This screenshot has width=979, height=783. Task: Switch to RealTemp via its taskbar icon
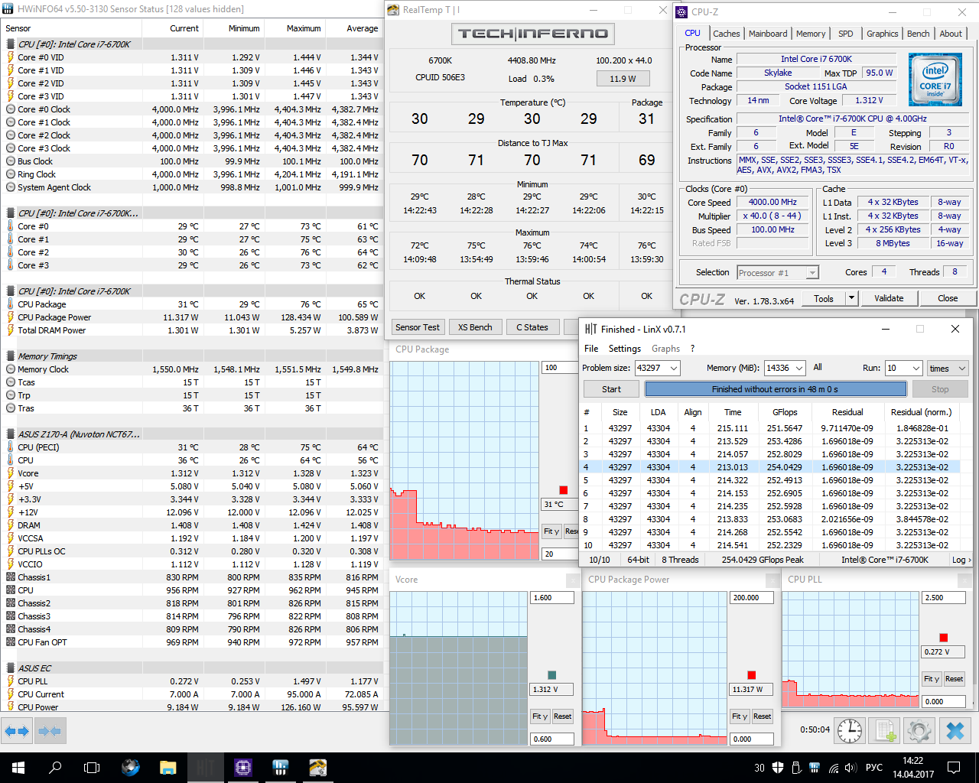point(318,768)
